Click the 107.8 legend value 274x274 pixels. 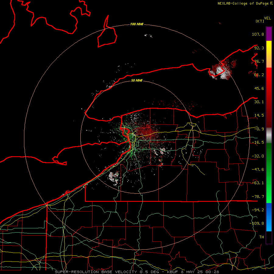(258, 34)
